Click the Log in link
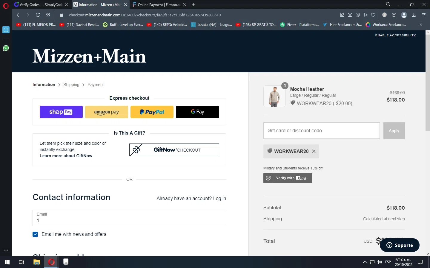Viewport: 430px width, 268px height. click(x=219, y=198)
